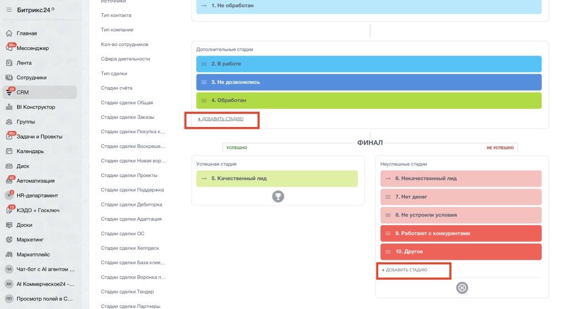Click Добавить стадию under unsuccessful stages
This screenshot has width=568, height=309.
click(x=404, y=270)
